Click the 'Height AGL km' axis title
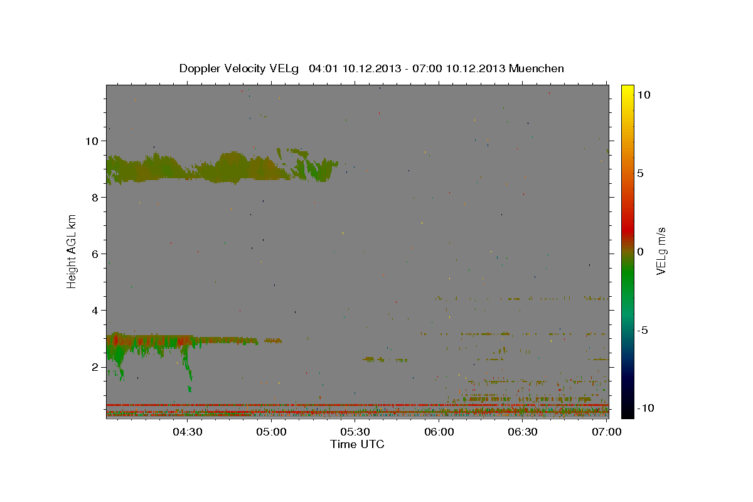This screenshot has width=753, height=502. tap(72, 251)
